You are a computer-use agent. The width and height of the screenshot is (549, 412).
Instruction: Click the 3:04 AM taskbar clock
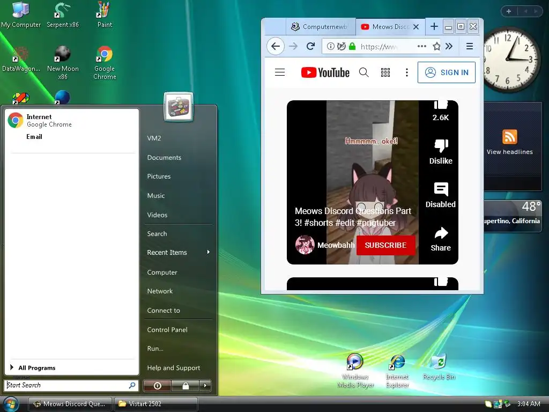click(x=528, y=403)
